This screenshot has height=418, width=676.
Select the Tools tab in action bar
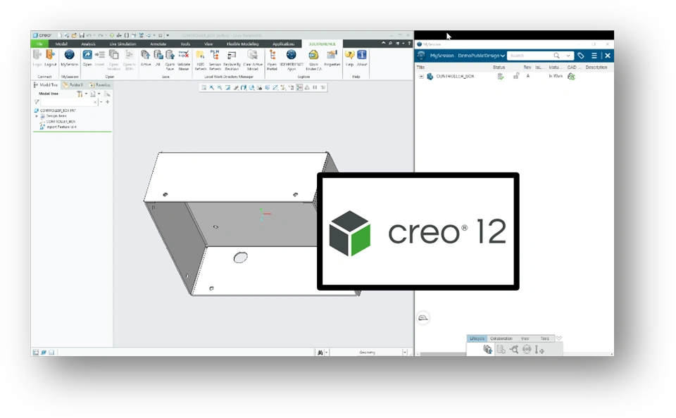(544, 338)
